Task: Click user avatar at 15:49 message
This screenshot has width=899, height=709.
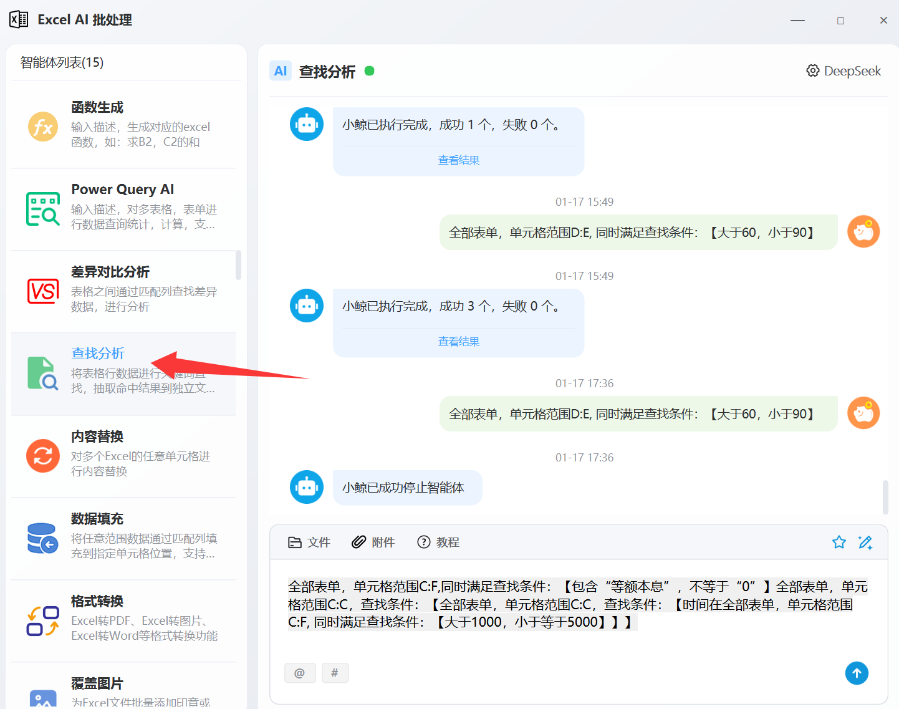Action: [x=863, y=231]
